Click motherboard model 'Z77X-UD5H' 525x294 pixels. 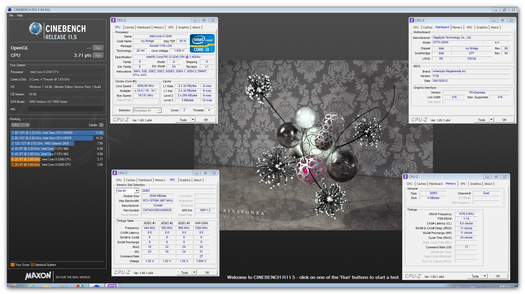pyautogui.click(x=457, y=42)
